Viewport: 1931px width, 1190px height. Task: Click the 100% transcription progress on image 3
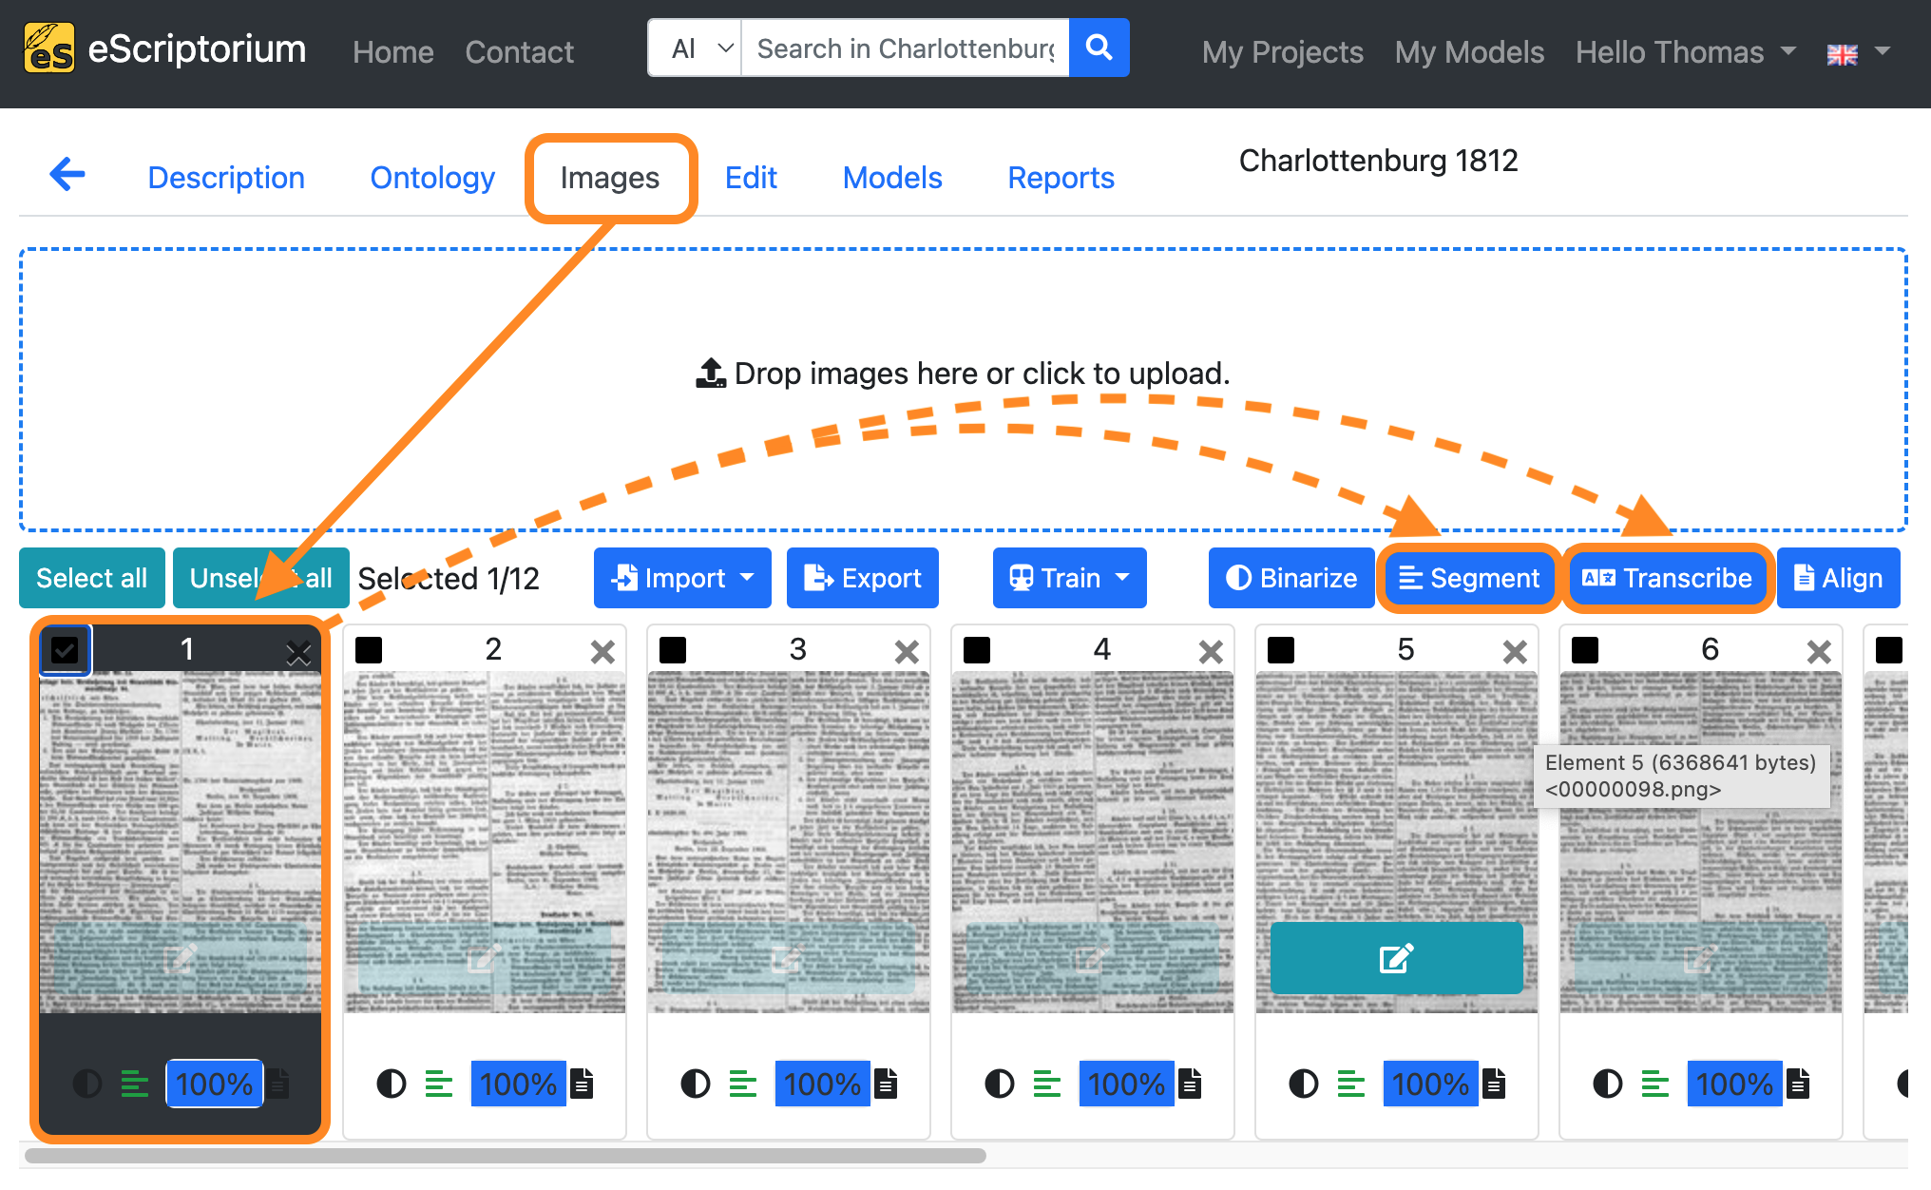click(x=822, y=1084)
